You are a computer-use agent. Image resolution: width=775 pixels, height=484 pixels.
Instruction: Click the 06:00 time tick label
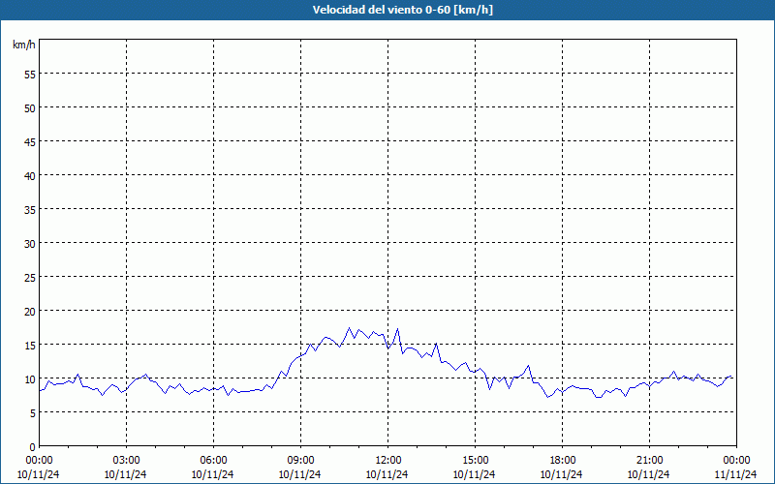213,460
